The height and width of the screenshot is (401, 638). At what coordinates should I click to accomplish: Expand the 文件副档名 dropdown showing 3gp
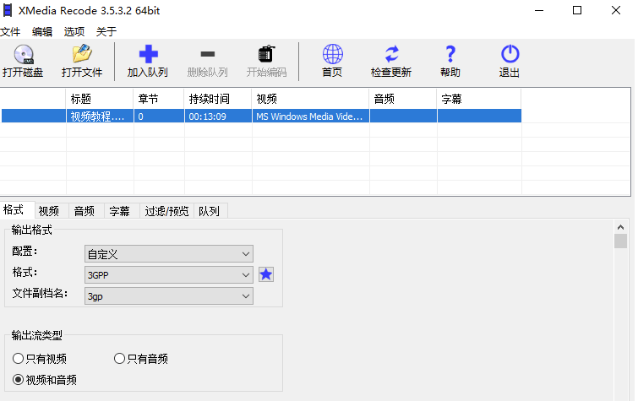pos(169,296)
